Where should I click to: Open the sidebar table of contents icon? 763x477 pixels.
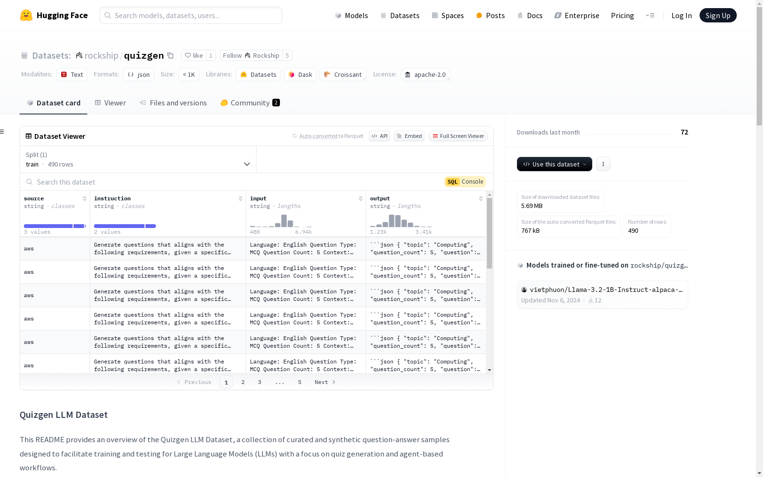click(x=2, y=132)
